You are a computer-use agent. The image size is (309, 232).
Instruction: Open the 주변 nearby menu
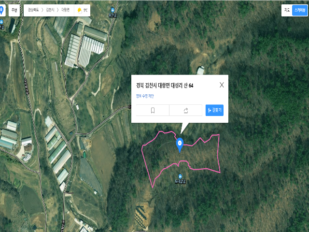click(14, 10)
